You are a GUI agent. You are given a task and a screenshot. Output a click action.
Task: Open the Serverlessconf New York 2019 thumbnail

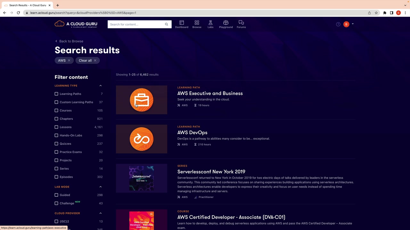point(142,178)
